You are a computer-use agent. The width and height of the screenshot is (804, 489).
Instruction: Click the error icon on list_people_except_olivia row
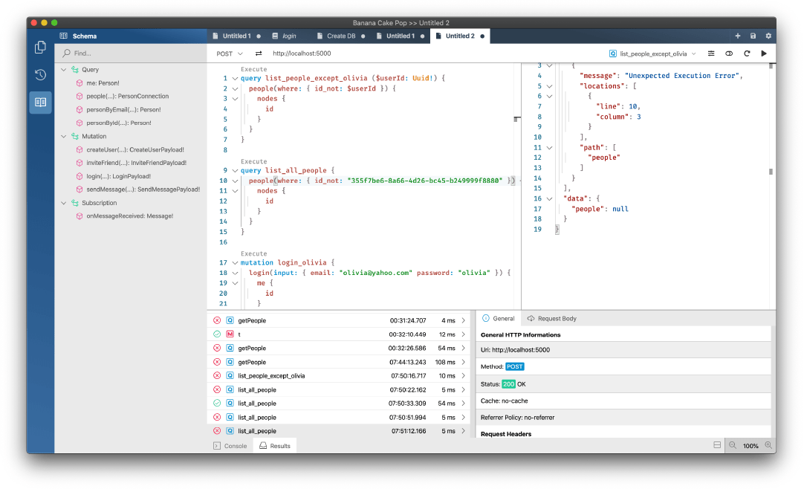[x=217, y=376]
